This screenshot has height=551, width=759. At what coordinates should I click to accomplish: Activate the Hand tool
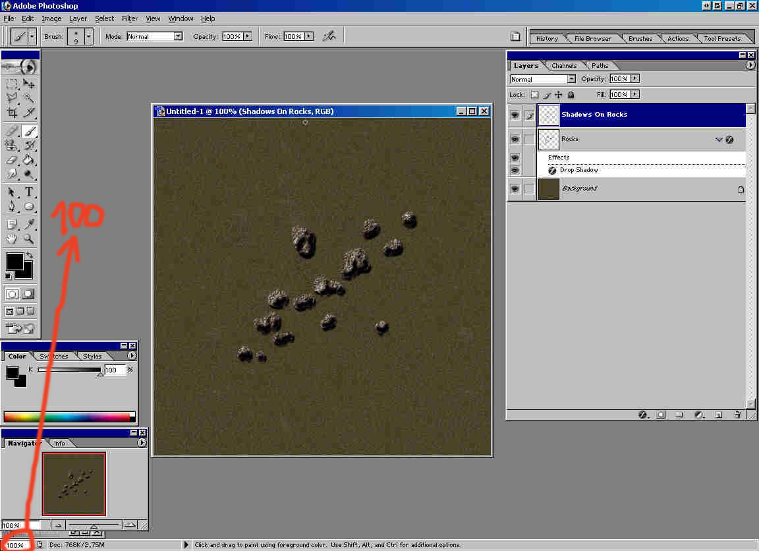[x=12, y=239]
